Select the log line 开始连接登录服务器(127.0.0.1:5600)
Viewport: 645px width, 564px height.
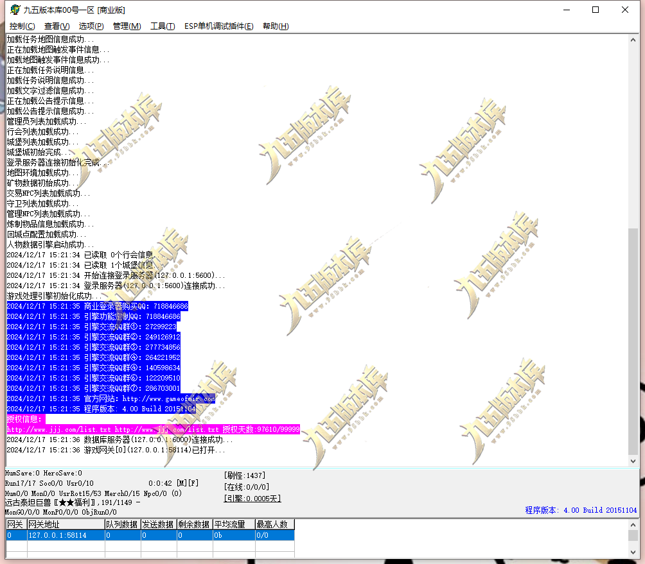pyautogui.click(x=116, y=275)
